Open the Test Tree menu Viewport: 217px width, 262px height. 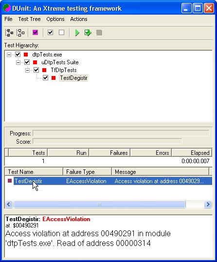point(29,19)
